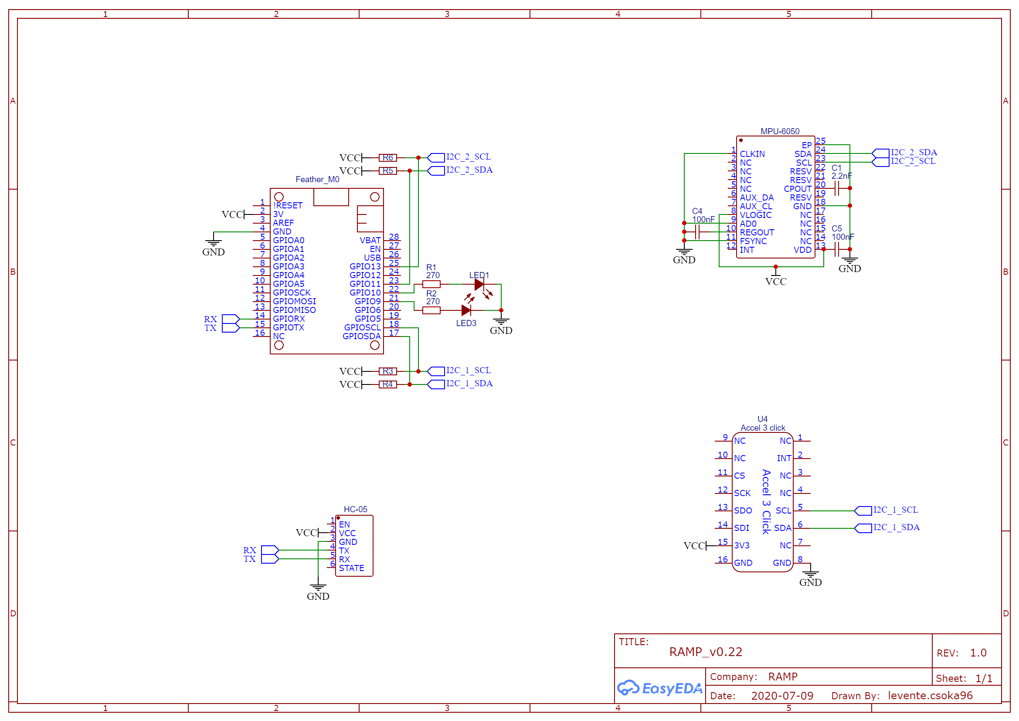Click the Company RAMP value
Viewport: 1019px width, 721px height.
pyautogui.click(x=783, y=677)
